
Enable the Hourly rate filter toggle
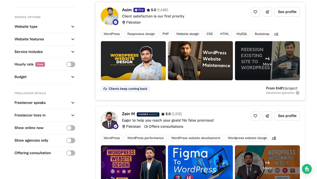tap(70, 64)
